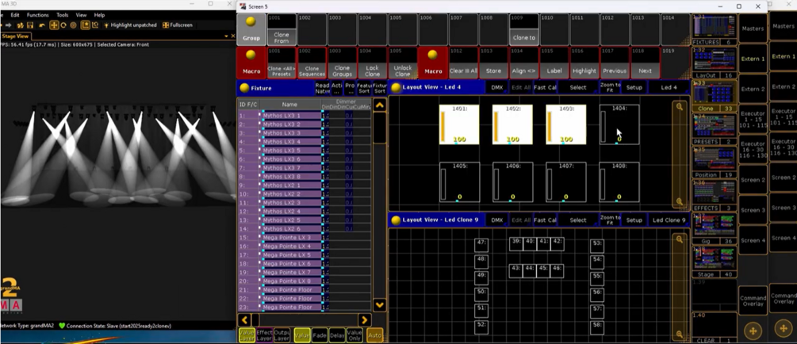Open the Stage View tab dropdown arrow
This screenshot has height=344, width=797.
[x=226, y=36]
